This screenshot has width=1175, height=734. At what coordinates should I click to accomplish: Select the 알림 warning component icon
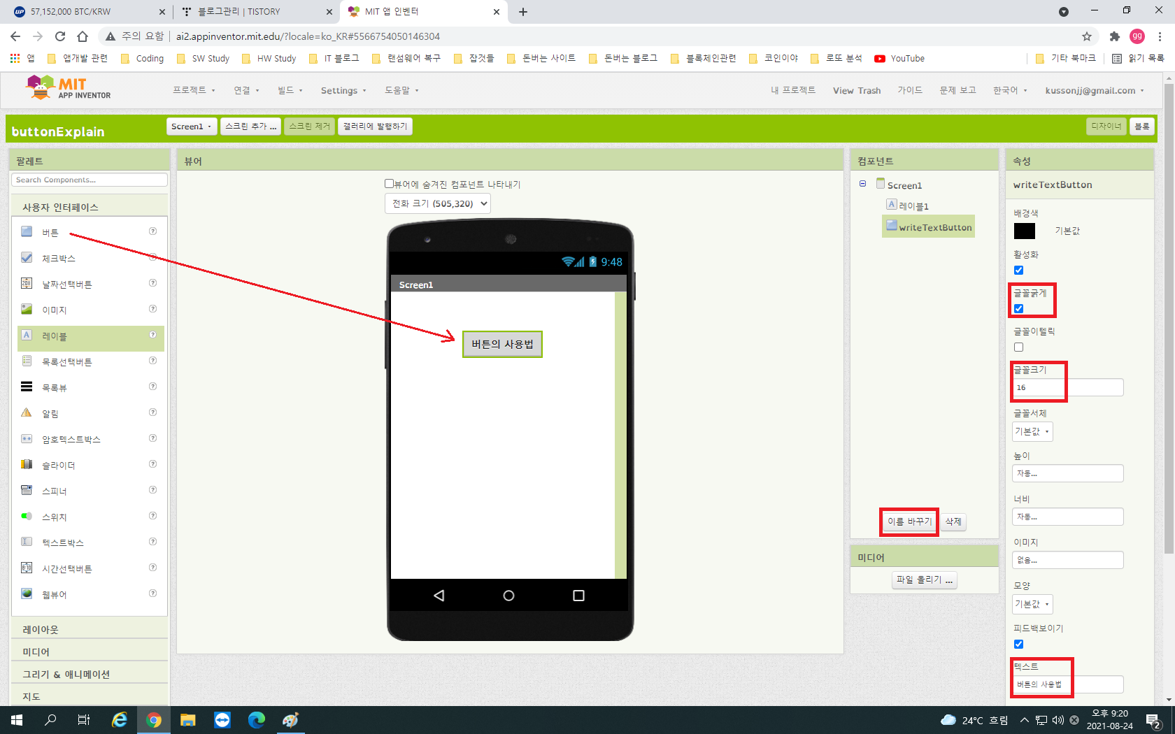[x=27, y=412]
